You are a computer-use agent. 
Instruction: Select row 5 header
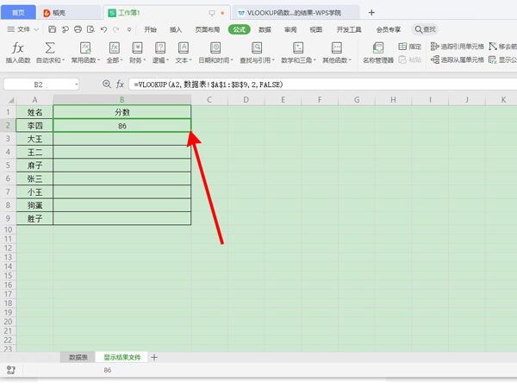pos(8,166)
